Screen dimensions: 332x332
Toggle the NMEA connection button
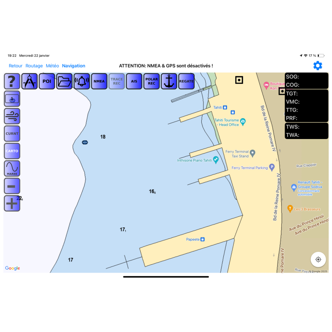(x=99, y=81)
